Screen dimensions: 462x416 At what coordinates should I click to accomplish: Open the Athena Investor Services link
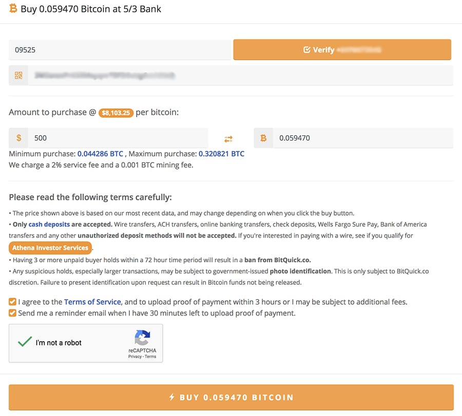(x=50, y=248)
